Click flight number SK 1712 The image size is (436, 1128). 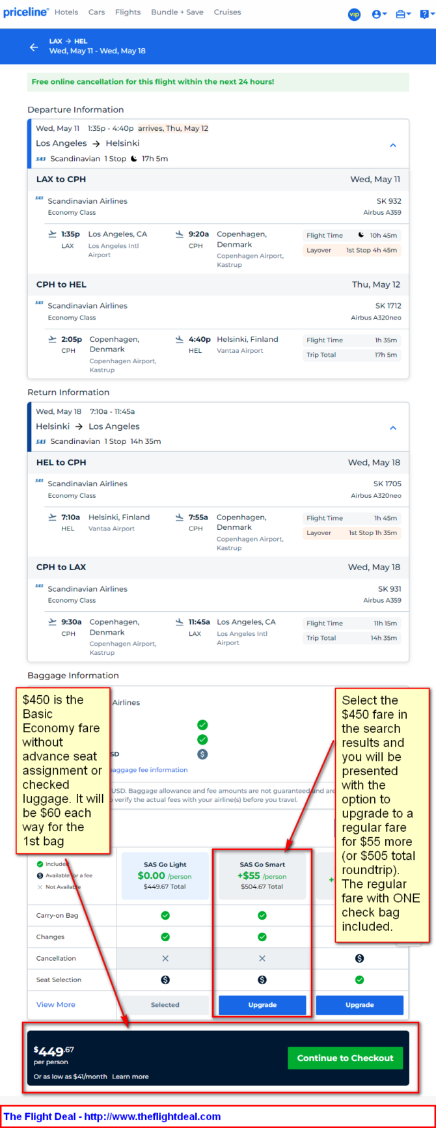pyautogui.click(x=388, y=306)
